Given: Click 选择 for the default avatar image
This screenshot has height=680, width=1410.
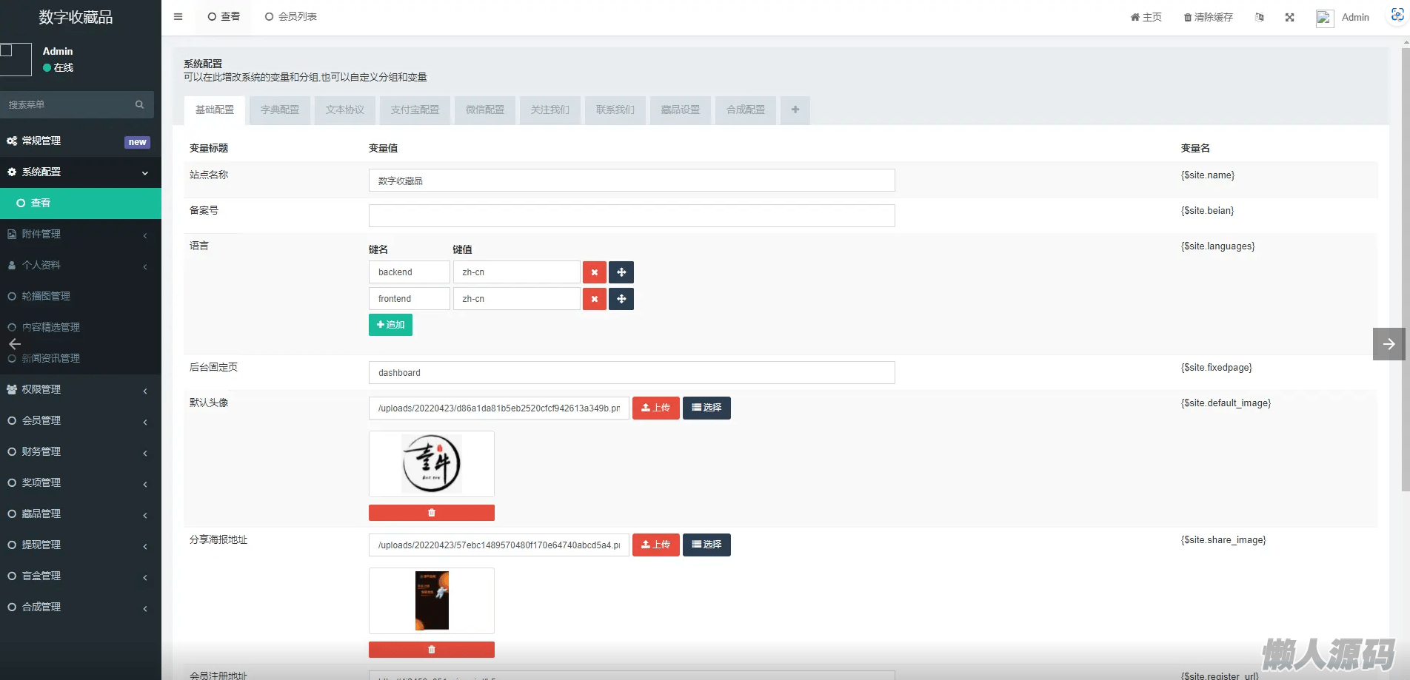Looking at the screenshot, I should tap(706, 408).
